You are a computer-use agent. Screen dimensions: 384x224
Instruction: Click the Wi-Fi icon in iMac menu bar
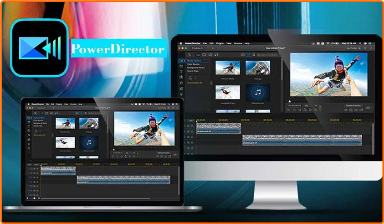(x=328, y=43)
